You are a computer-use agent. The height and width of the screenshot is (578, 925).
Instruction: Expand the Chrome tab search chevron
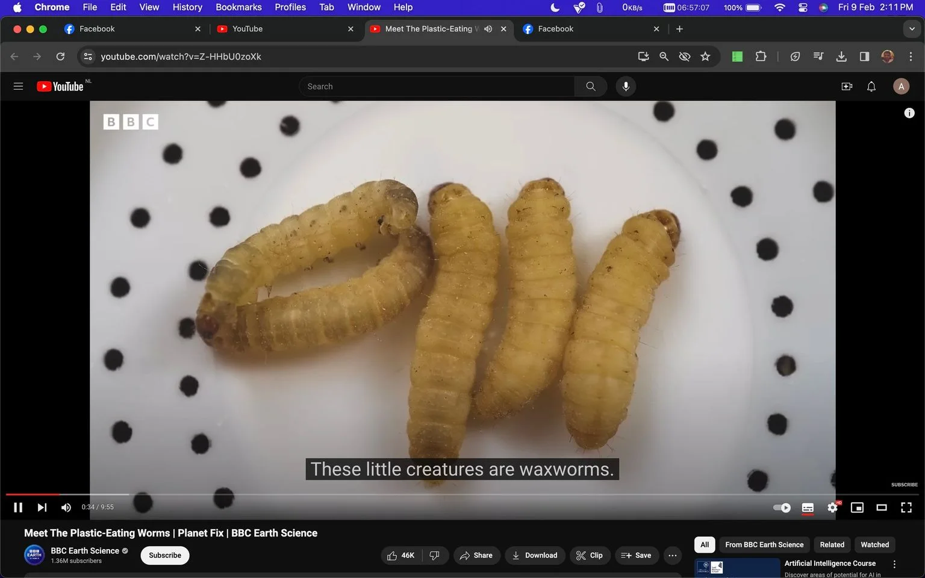[x=912, y=29]
